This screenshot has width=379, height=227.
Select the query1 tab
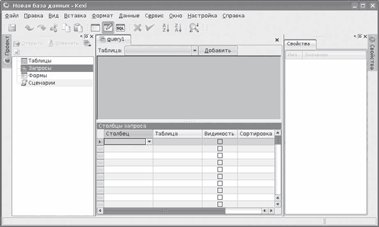pyautogui.click(x=113, y=39)
